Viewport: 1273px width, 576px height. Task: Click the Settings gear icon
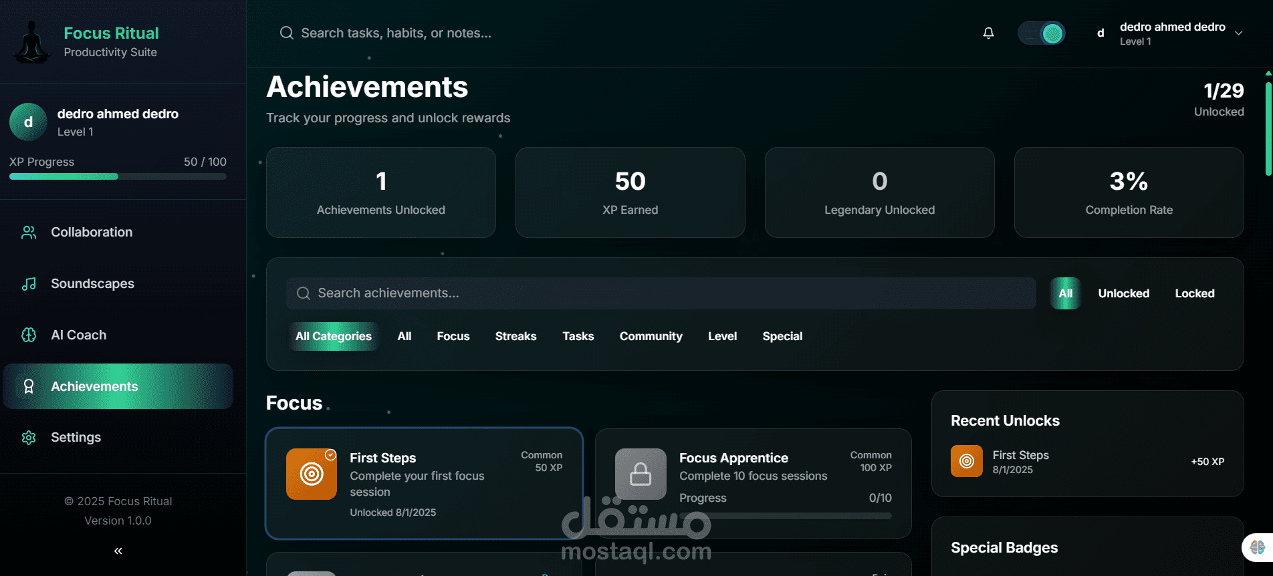29,438
